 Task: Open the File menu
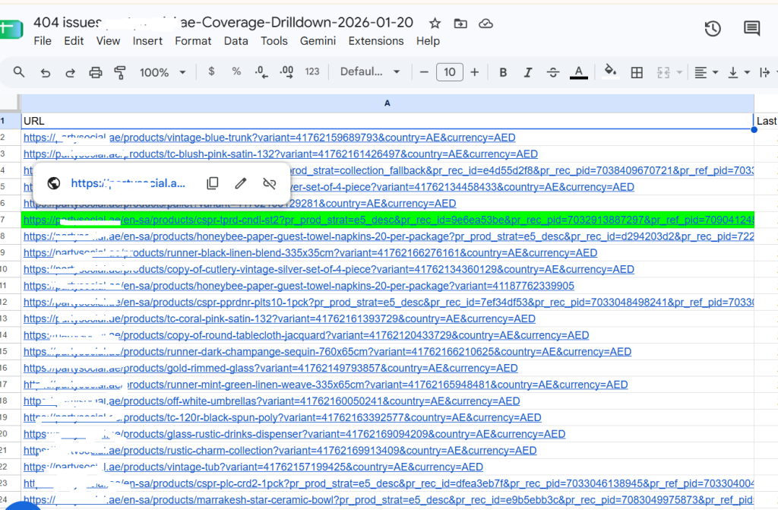point(43,41)
